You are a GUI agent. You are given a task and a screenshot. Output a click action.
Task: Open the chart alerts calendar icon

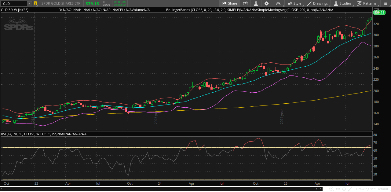pyautogui.click(x=245, y=3)
